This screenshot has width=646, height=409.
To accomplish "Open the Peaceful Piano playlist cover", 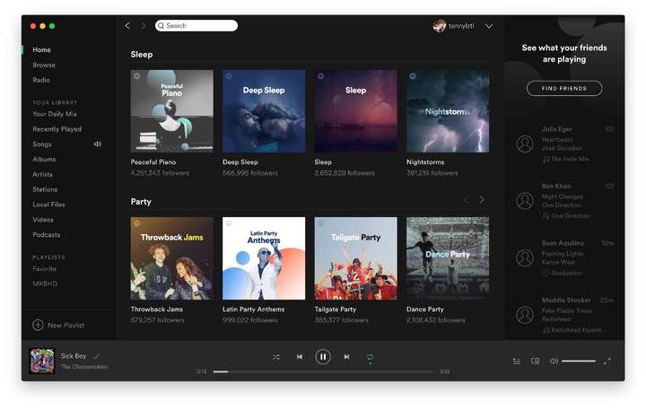I will (x=171, y=111).
